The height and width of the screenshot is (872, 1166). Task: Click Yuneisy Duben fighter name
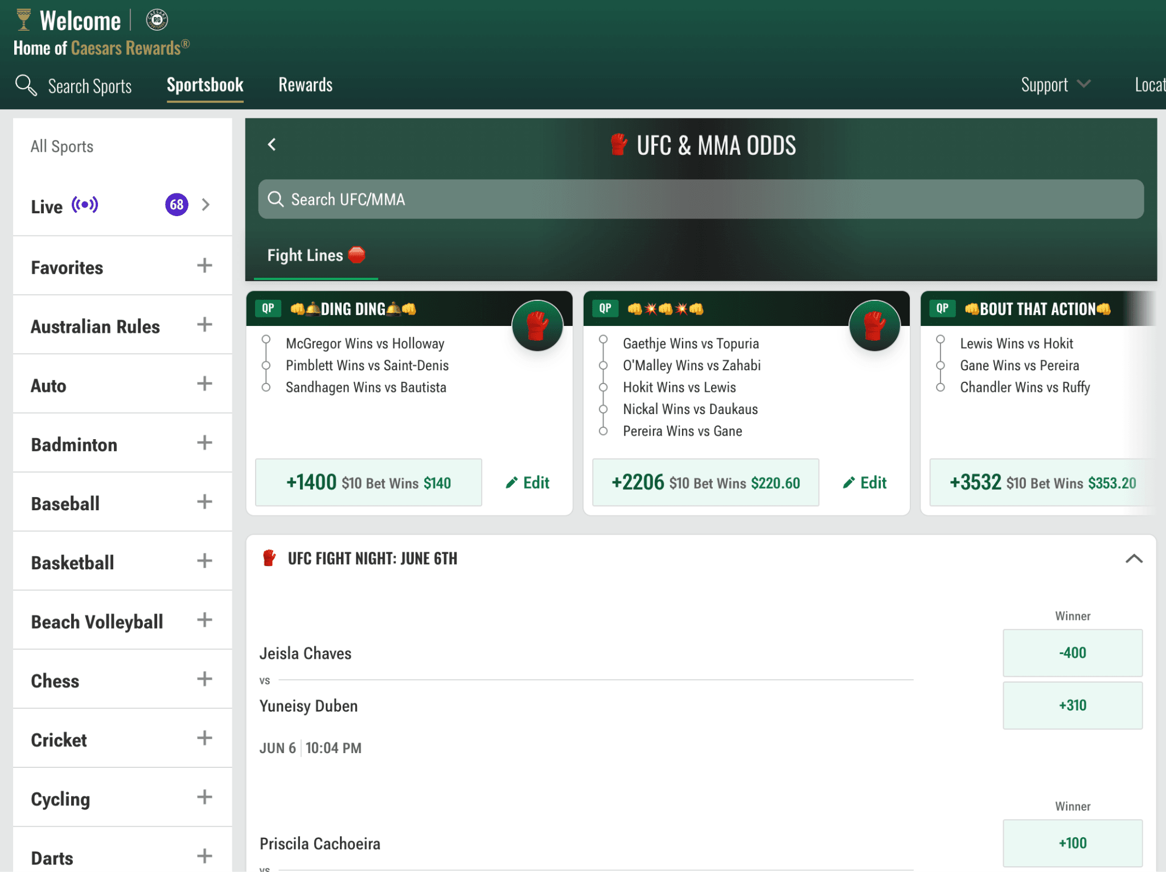click(309, 706)
